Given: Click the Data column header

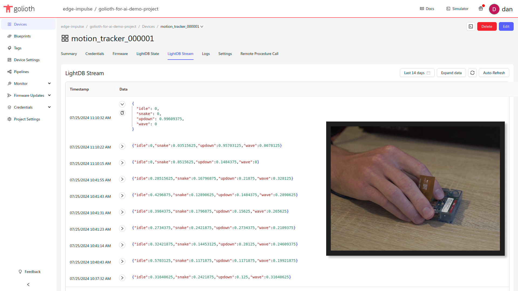Looking at the screenshot, I should click(x=124, y=89).
